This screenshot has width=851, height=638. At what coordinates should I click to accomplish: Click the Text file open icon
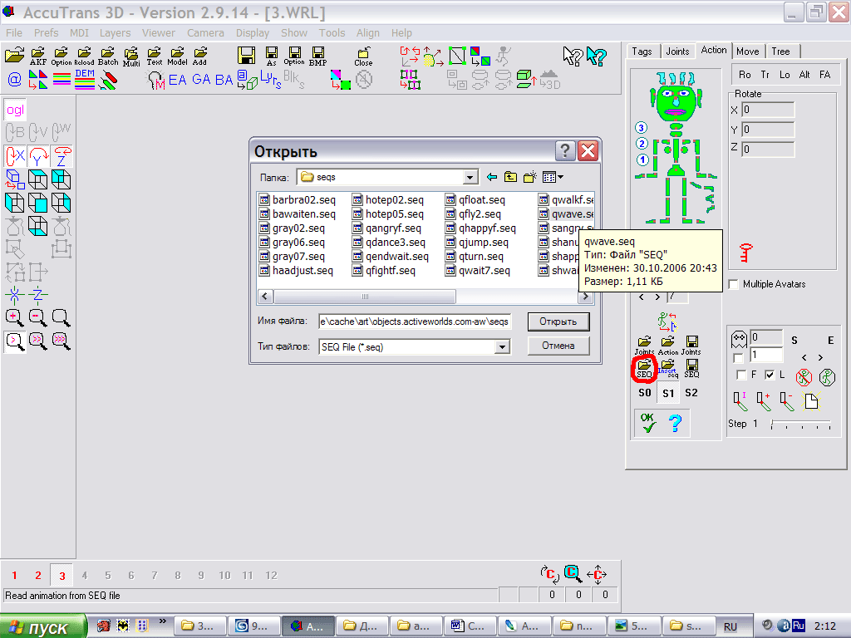click(x=154, y=56)
